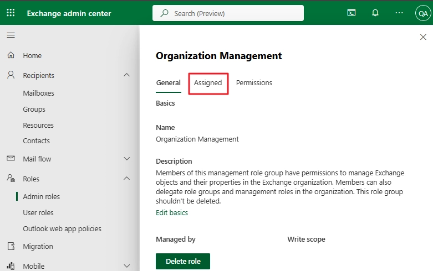Click the search magnifier icon

164,13
